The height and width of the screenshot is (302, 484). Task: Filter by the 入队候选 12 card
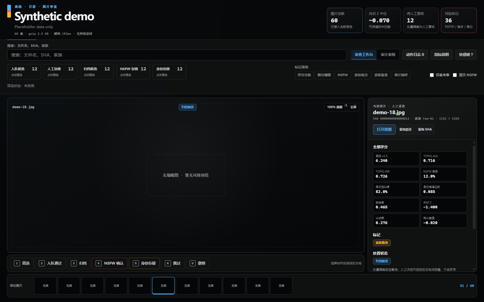pos(24,72)
